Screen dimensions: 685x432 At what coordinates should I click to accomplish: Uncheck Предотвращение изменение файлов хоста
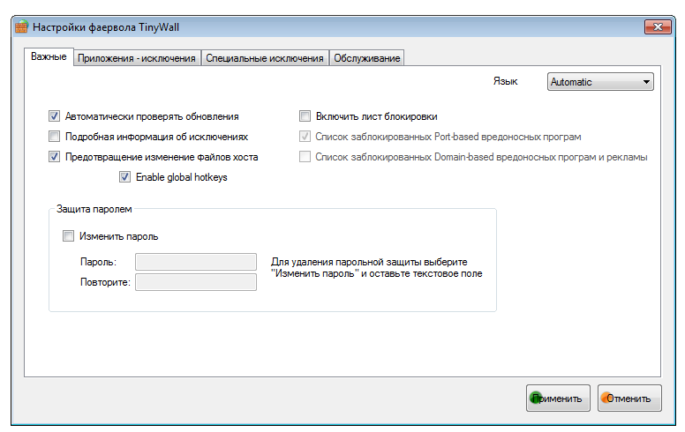(54, 157)
